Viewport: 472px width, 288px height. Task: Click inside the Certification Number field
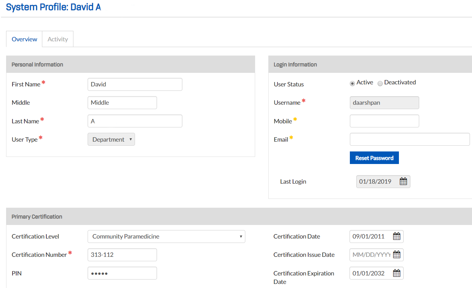click(122, 254)
